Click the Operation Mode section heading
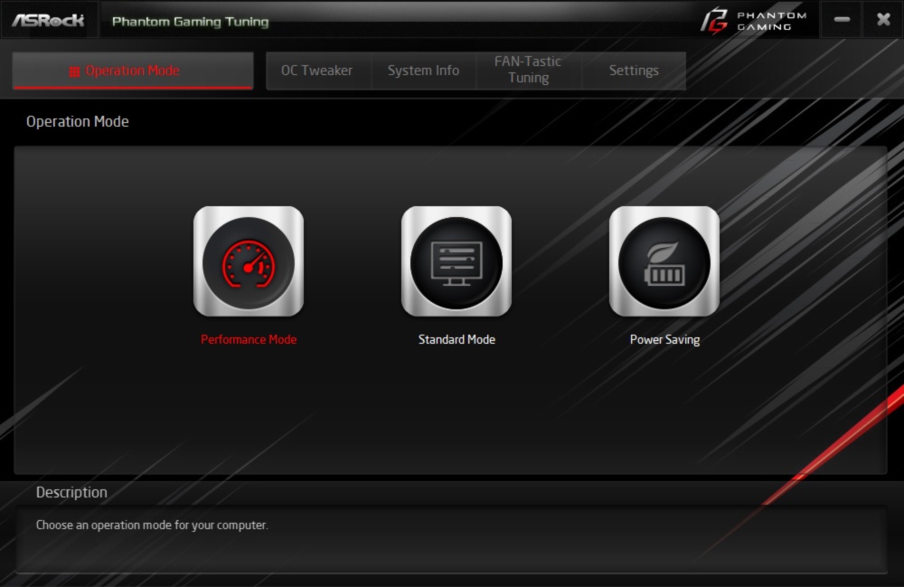 click(x=77, y=122)
